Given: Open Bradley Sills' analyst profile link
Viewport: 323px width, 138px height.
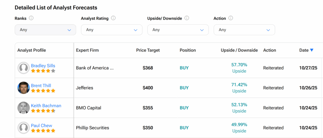Looking at the screenshot, I should pyautogui.click(x=43, y=66).
